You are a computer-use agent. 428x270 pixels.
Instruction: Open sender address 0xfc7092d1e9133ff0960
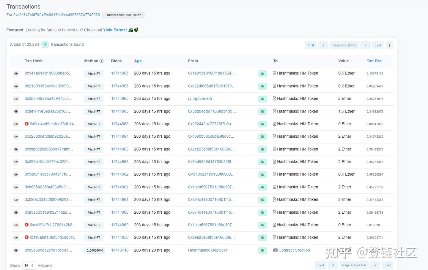(x=211, y=174)
